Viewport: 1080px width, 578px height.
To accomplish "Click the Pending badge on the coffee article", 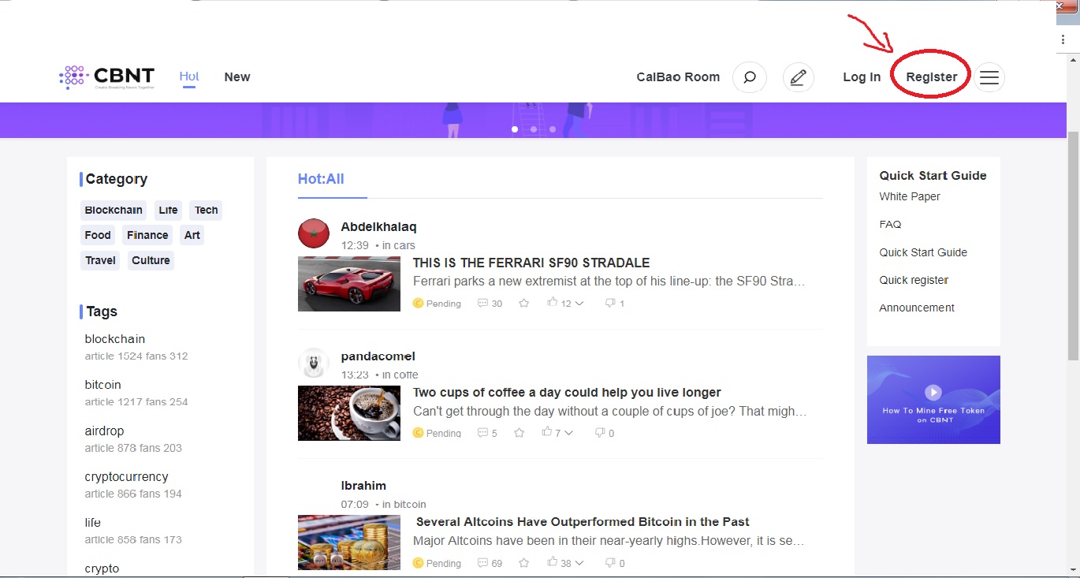I will click(436, 432).
